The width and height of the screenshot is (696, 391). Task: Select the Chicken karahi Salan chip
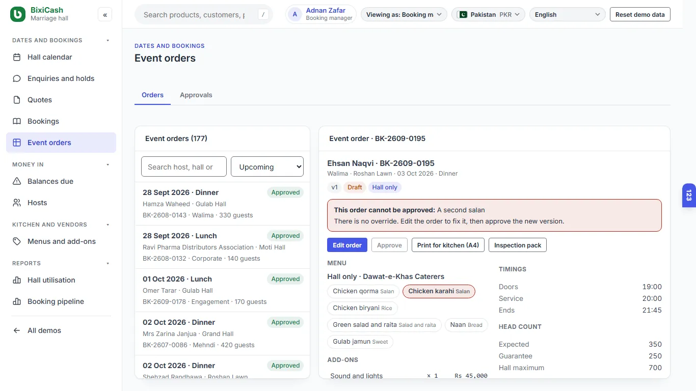(x=439, y=291)
